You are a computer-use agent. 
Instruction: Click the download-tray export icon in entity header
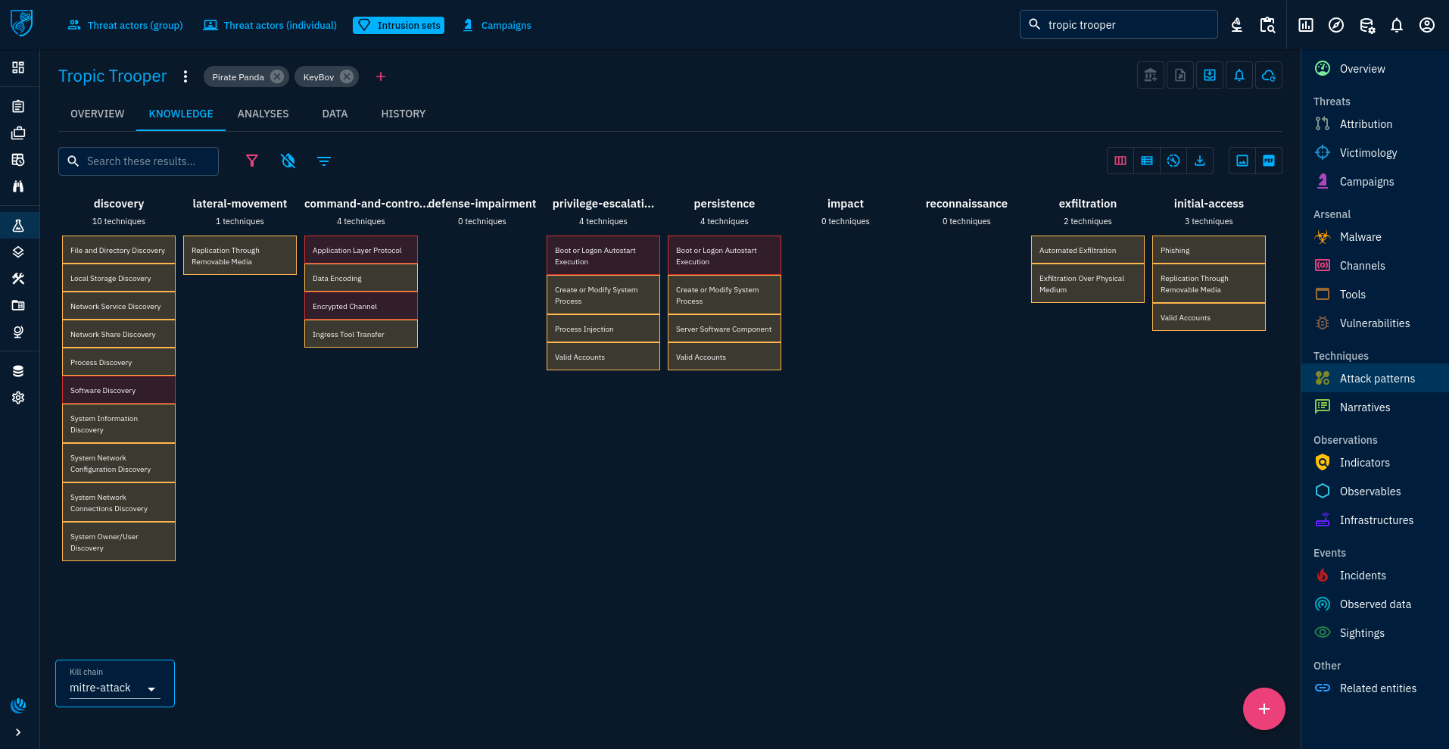pos(1210,75)
